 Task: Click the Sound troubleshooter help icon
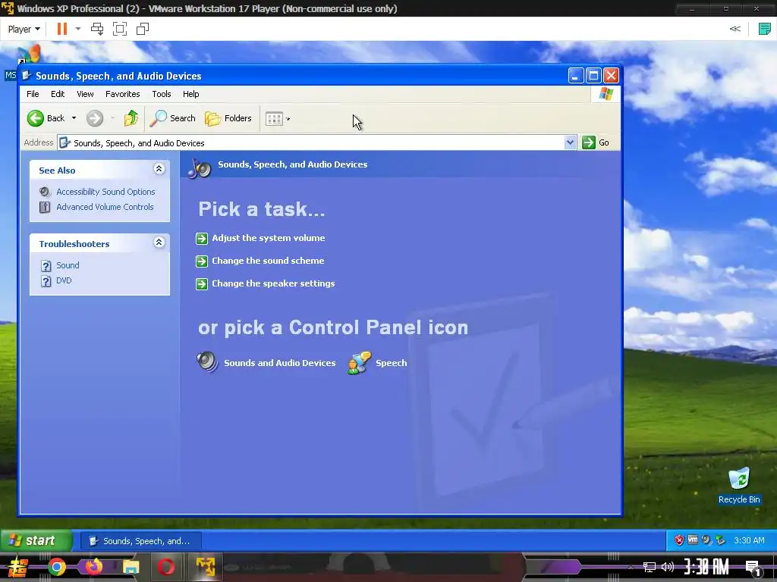[46, 266]
